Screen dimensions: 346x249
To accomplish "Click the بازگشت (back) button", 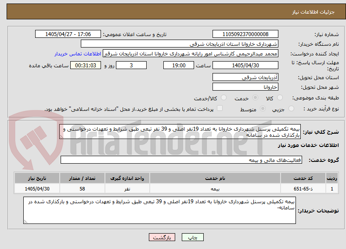I will pos(162,237).
